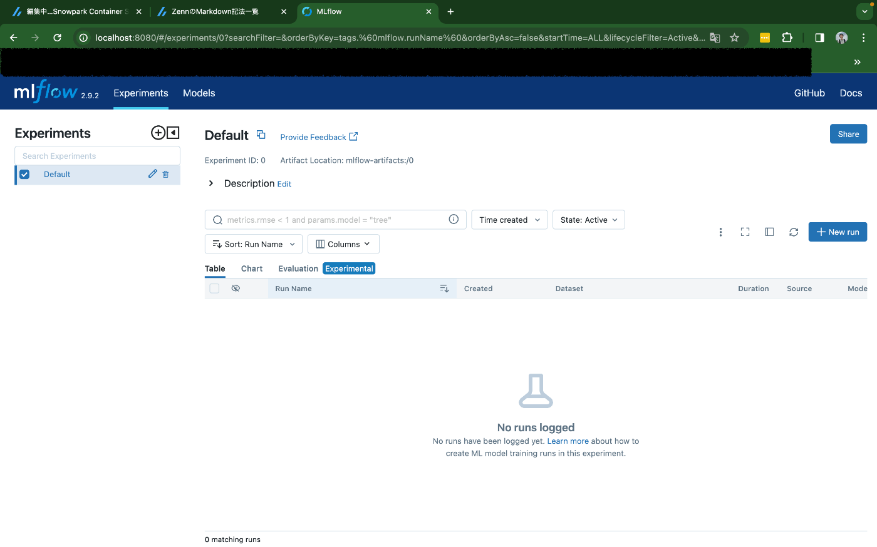Switch to the Chart view tab
877x547 pixels.
click(x=252, y=268)
